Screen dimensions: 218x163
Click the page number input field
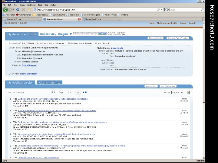pos(66,92)
